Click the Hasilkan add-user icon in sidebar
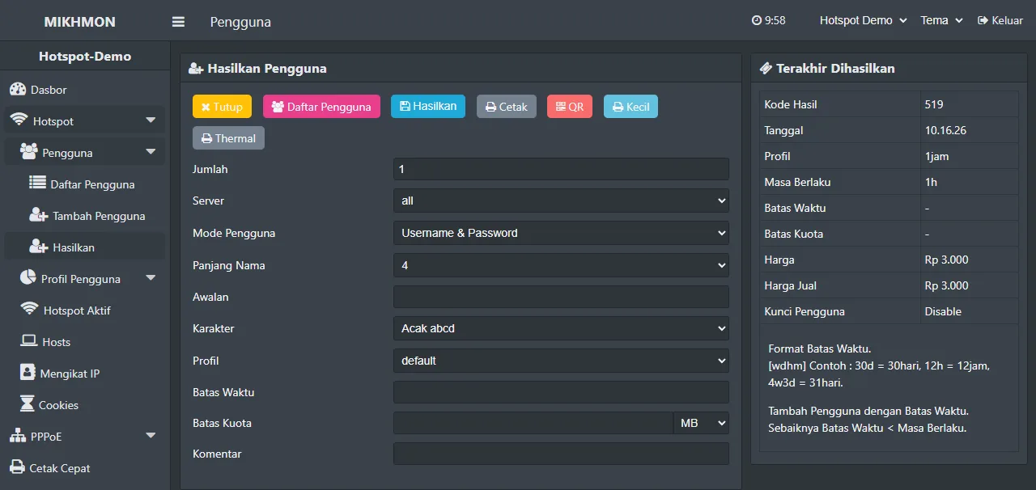1036x490 pixels. click(x=38, y=247)
